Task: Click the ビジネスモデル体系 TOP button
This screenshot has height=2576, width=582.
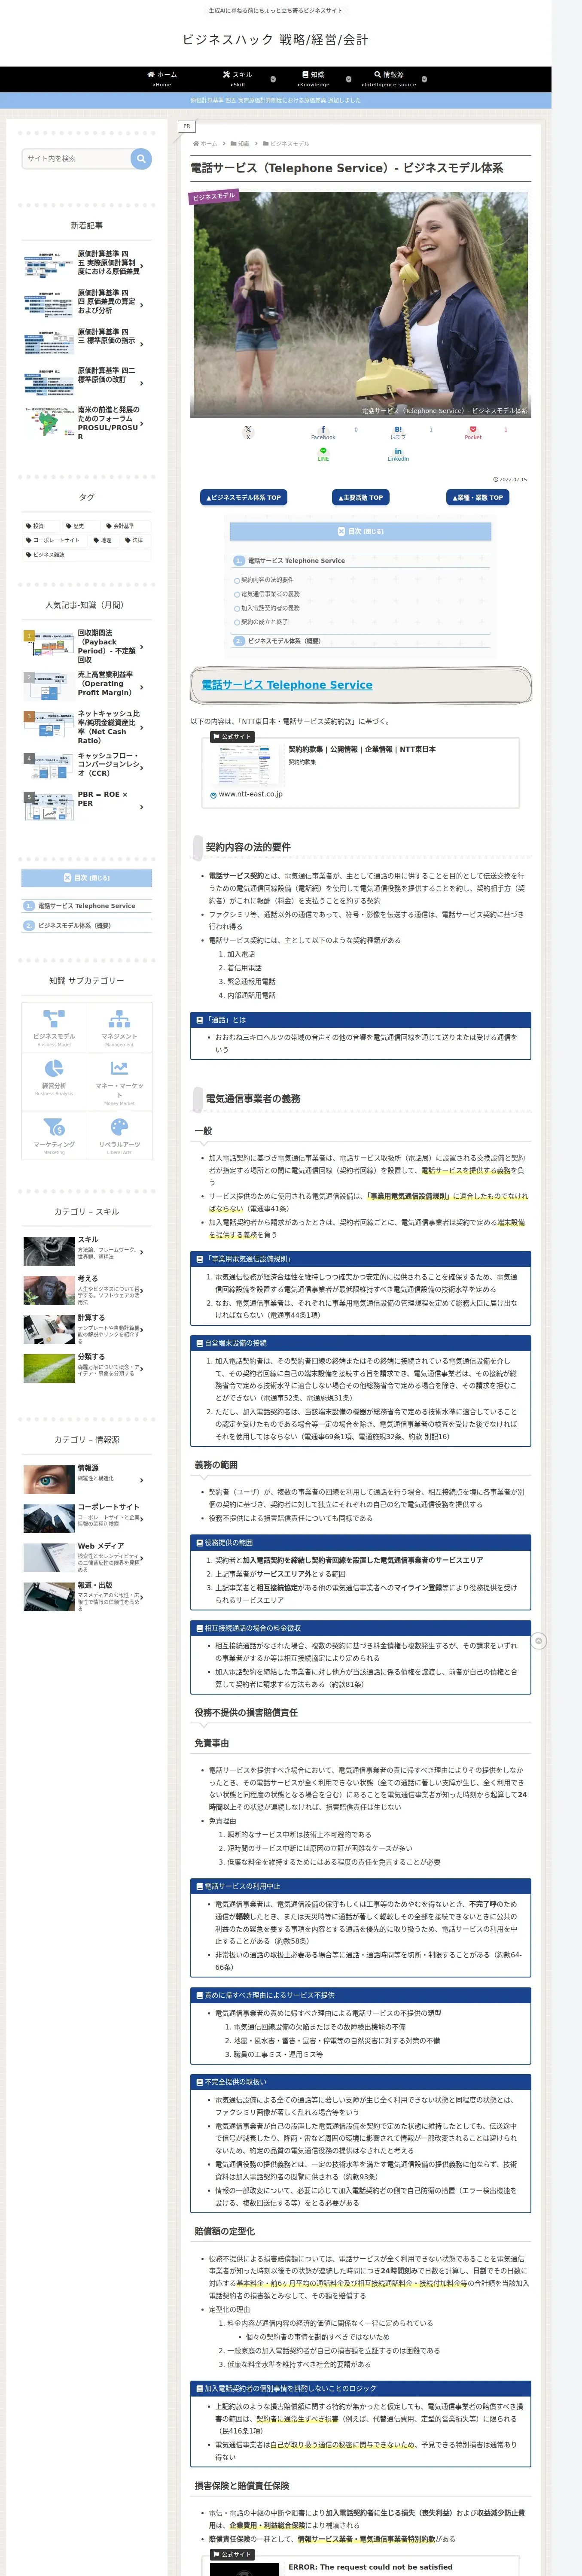Action: (244, 497)
